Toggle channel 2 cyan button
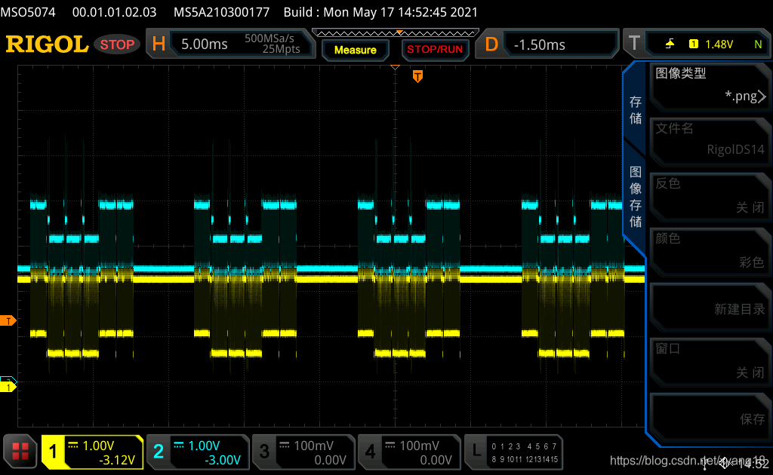Screen dimensions: 773x475 click(199, 452)
